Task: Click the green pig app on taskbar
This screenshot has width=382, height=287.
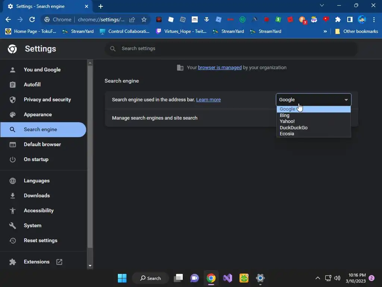Action: coord(244,278)
